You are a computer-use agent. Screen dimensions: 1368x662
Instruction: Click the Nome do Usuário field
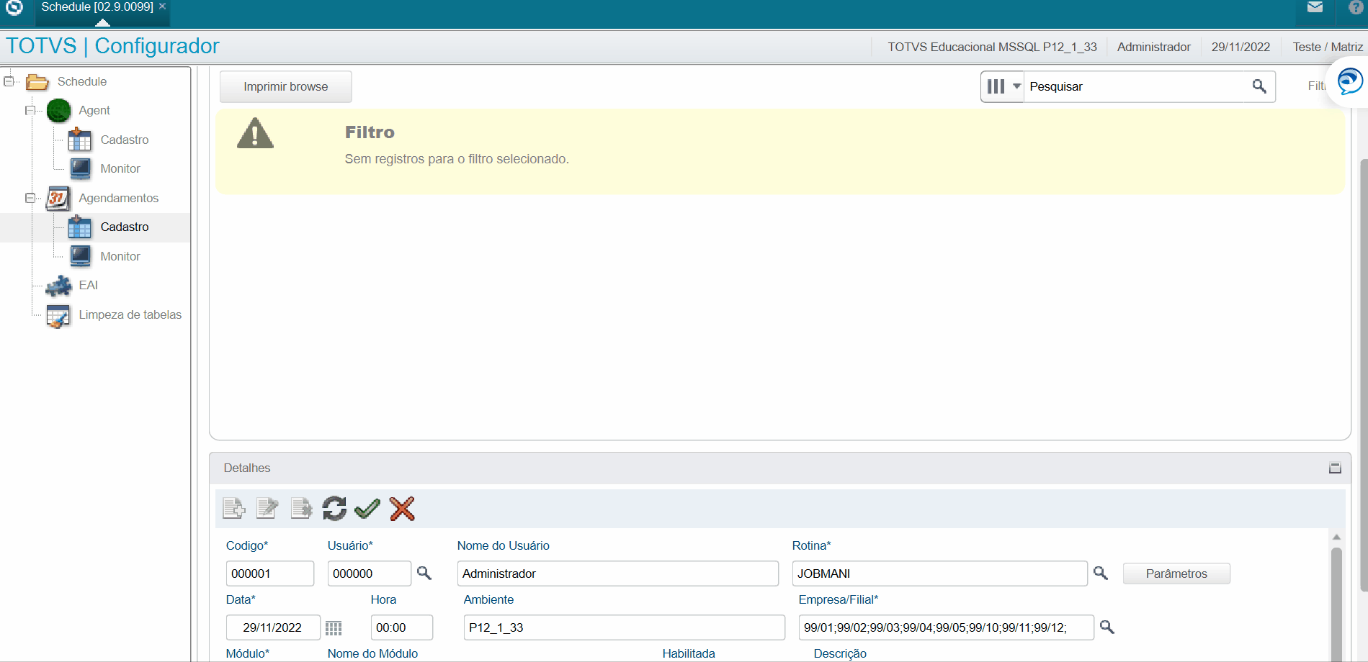pos(618,573)
